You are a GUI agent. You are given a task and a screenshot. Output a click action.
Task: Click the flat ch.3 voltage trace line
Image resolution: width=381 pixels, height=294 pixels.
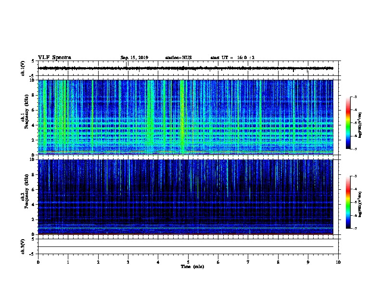pyautogui.click(x=186, y=247)
